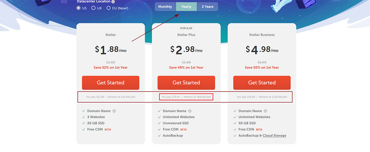Click the 'Save 52% on 1st Year' text
The height and width of the screenshot is (152, 370).
[x=111, y=68]
